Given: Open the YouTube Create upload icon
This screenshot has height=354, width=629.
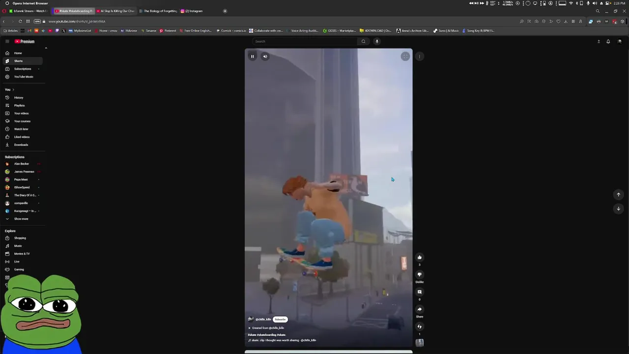Looking at the screenshot, I should click(599, 41).
